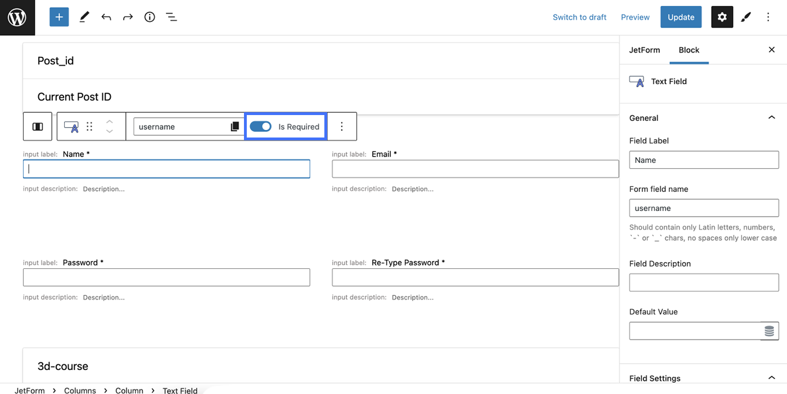The image size is (787, 394).
Task: Click the Field Label input showing Name
Action: click(704, 159)
